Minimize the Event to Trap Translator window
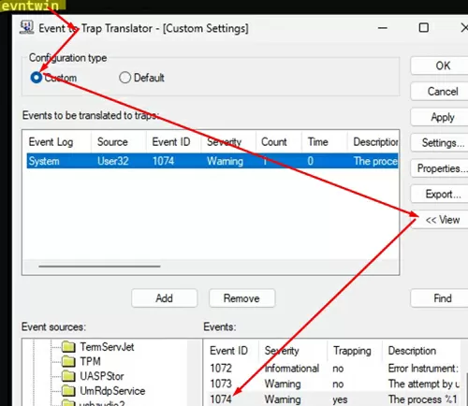The width and height of the screenshot is (468, 406). pos(383,28)
